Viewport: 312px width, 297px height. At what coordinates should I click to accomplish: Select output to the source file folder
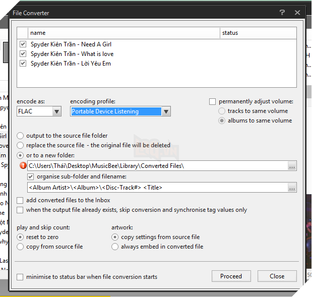20,136
